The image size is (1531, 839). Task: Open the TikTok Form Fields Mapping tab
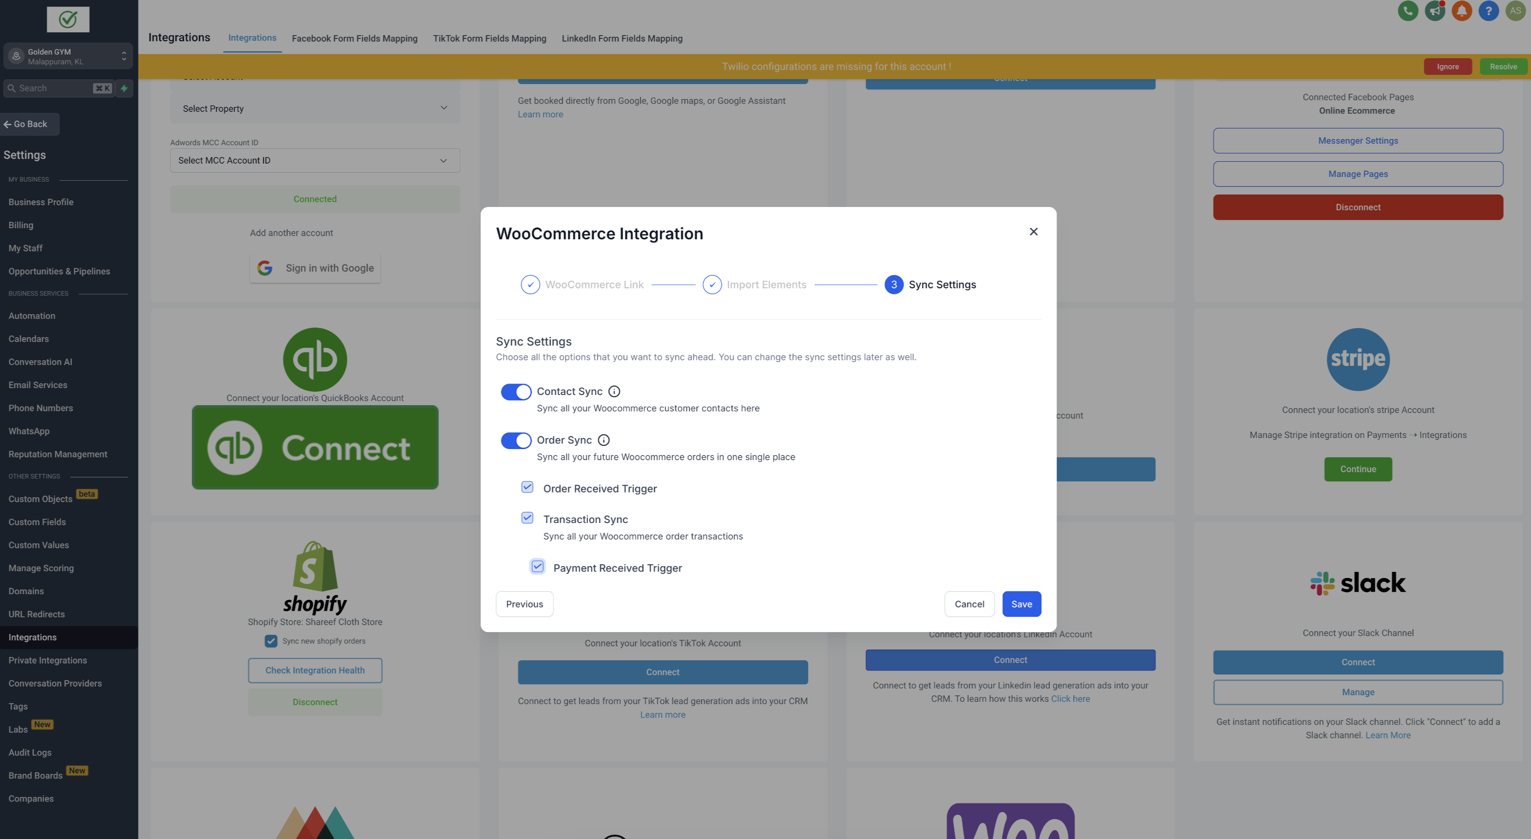pos(489,38)
